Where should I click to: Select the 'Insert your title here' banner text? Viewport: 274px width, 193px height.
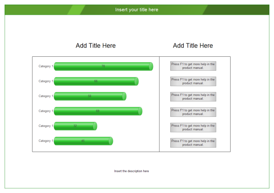coord(137,10)
